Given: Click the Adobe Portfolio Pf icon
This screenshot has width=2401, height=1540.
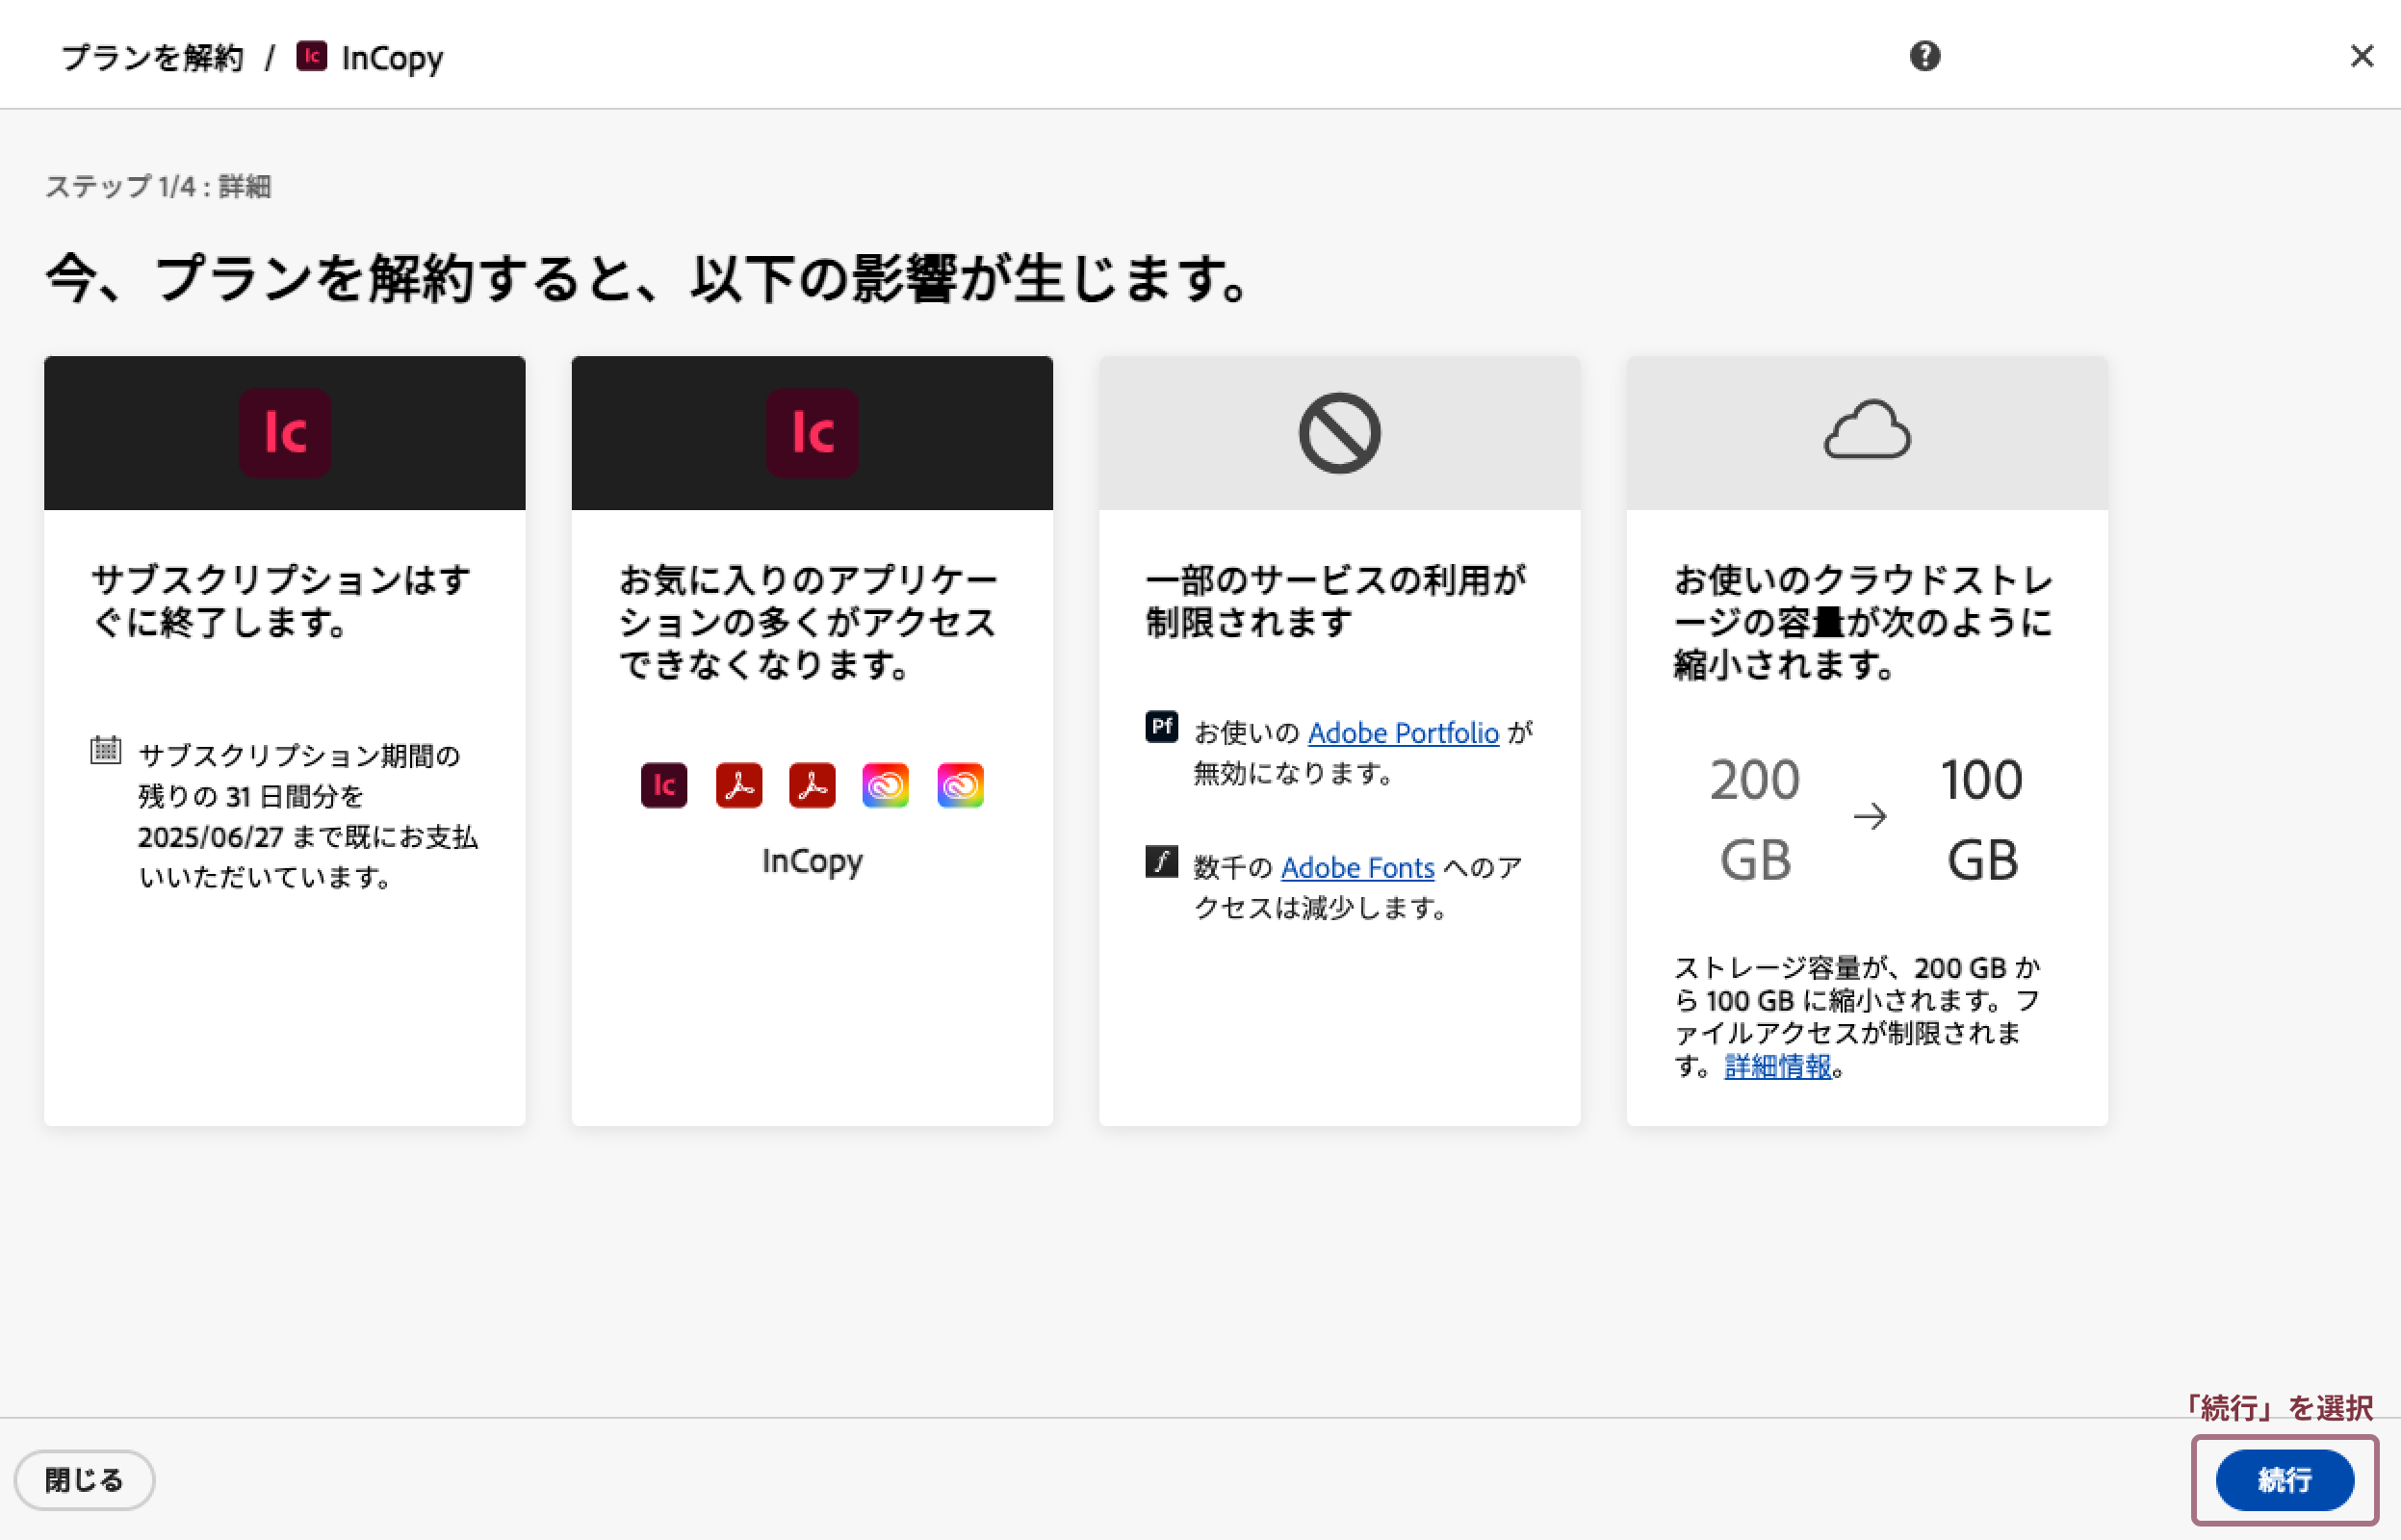Looking at the screenshot, I should pyautogui.click(x=1161, y=726).
